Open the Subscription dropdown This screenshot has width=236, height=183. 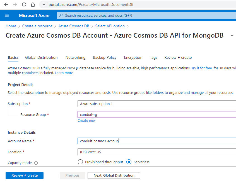(x=157, y=104)
